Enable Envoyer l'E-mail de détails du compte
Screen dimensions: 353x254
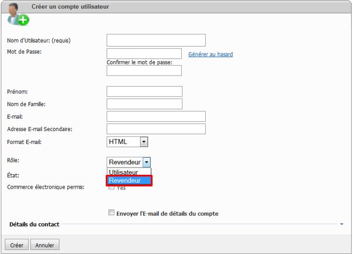[111, 213]
